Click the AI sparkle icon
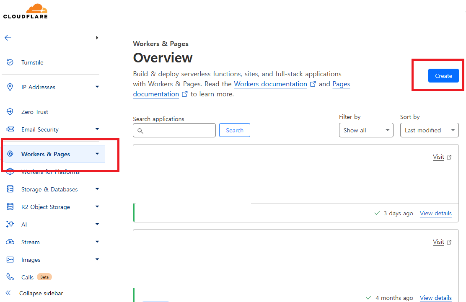Screen dimensions: 466x302 pos(10,224)
